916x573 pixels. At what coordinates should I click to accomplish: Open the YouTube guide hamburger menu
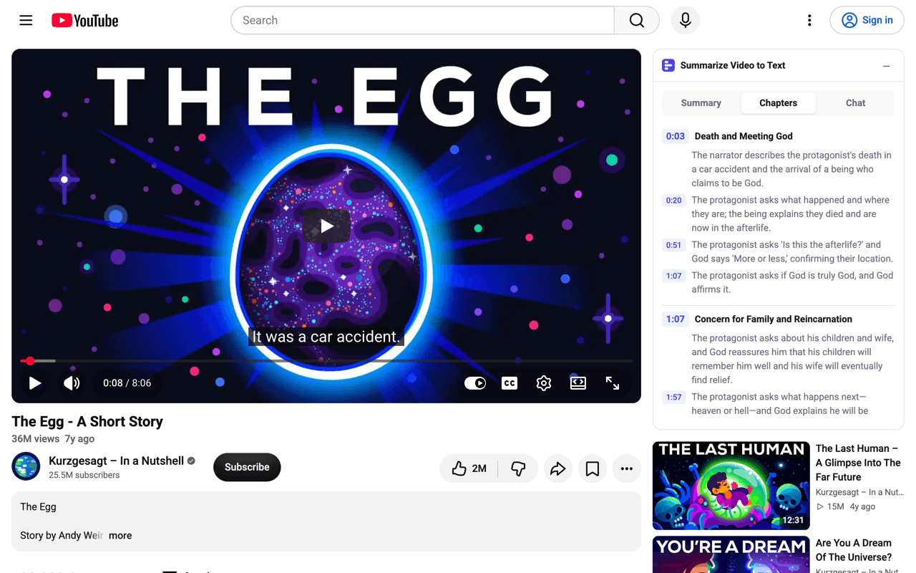click(26, 20)
